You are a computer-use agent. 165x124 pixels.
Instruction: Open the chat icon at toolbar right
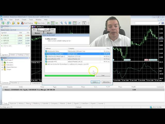tap(163, 23)
